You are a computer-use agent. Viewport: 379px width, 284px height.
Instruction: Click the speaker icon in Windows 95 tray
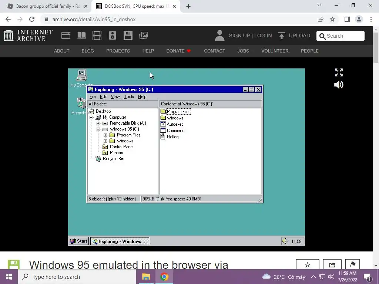pos(285,241)
